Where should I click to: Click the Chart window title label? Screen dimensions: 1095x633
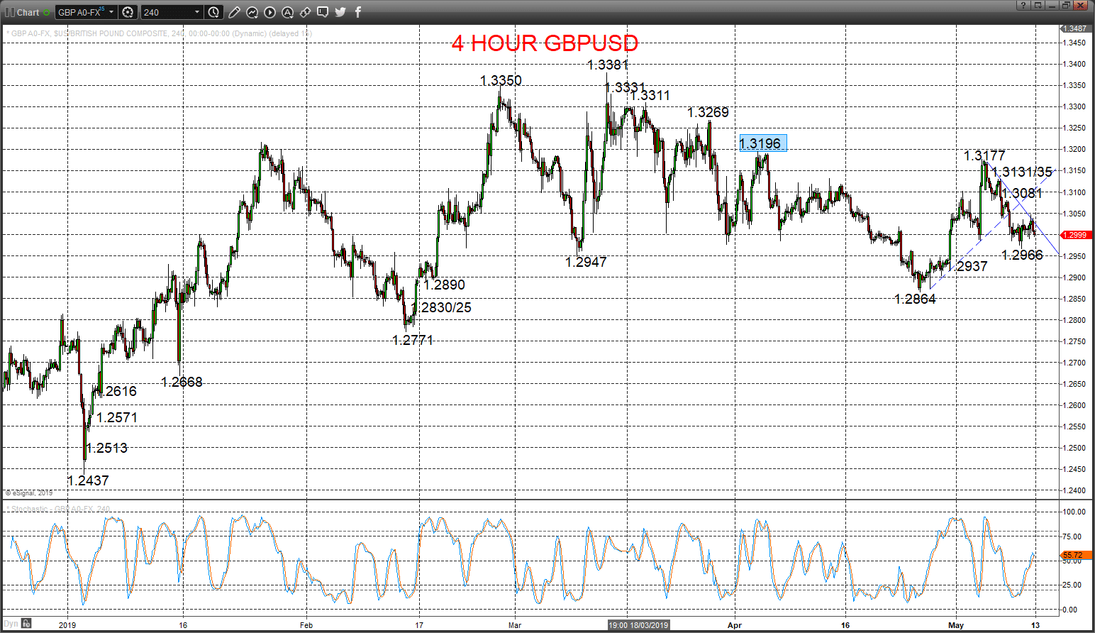click(x=28, y=12)
